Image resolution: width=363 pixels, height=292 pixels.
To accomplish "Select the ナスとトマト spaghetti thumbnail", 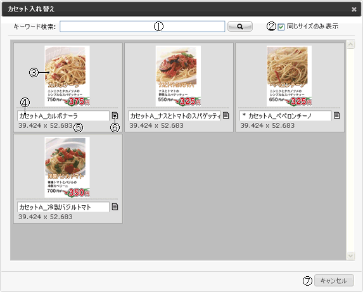I will (x=178, y=76).
